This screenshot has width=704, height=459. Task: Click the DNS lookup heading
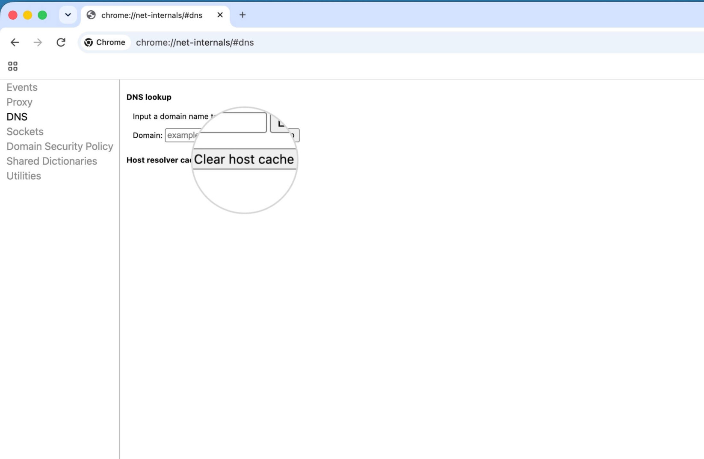[x=149, y=97]
